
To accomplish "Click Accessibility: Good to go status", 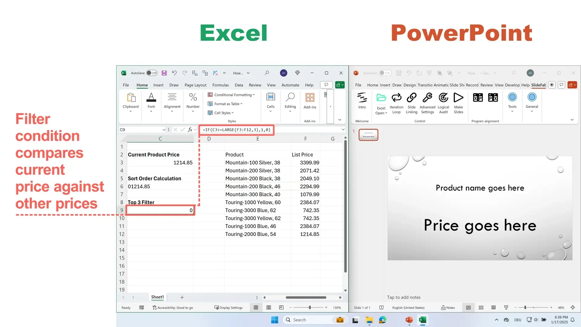I will point(172,308).
